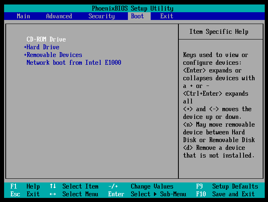Click the Item Specific Help header
The image size is (268, 202).
coord(219,32)
